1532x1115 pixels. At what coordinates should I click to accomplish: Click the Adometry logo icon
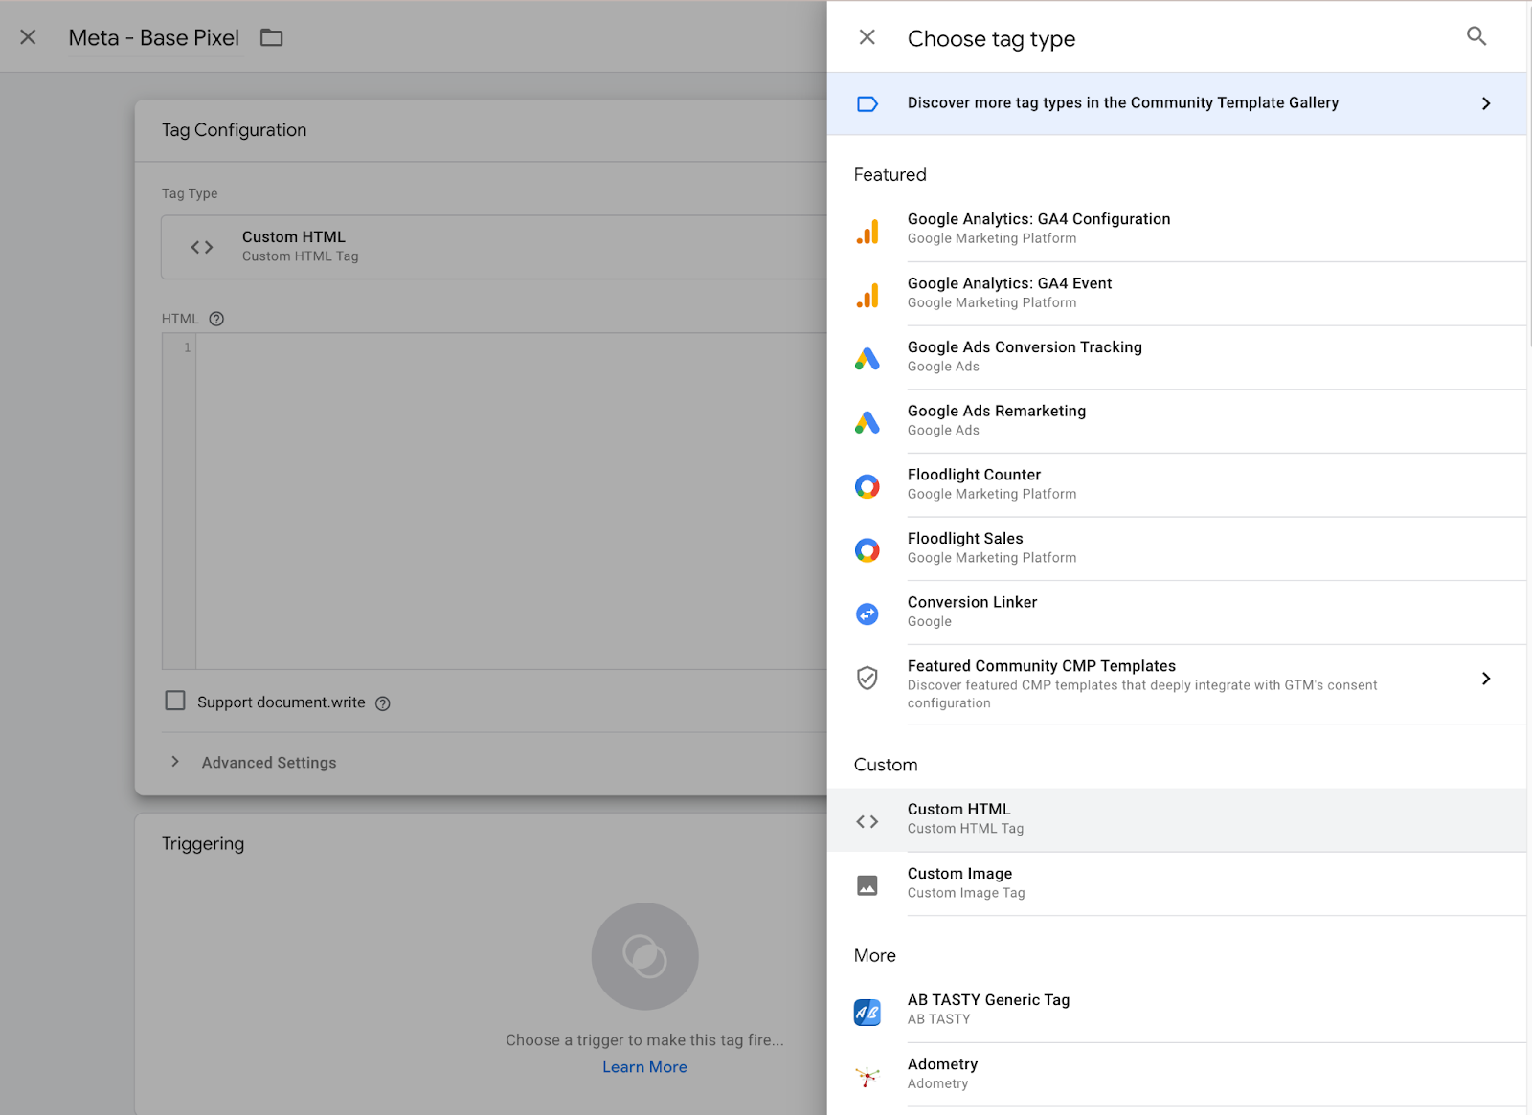(x=867, y=1076)
